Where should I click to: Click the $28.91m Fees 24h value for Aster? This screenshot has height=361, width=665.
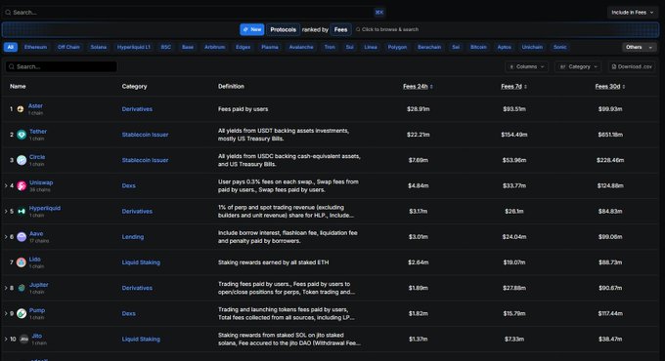click(419, 109)
